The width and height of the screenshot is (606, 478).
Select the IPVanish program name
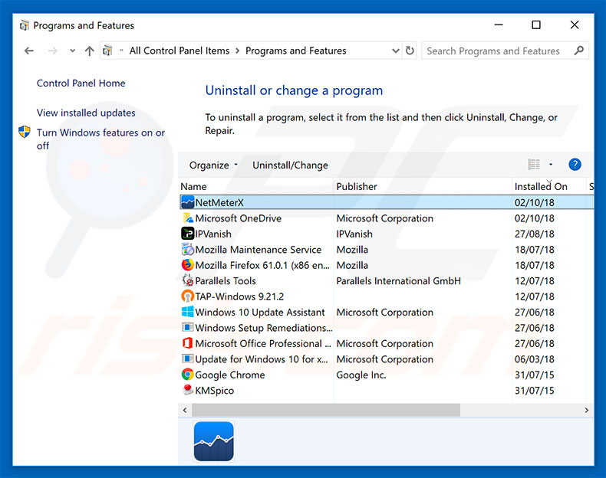pos(213,234)
